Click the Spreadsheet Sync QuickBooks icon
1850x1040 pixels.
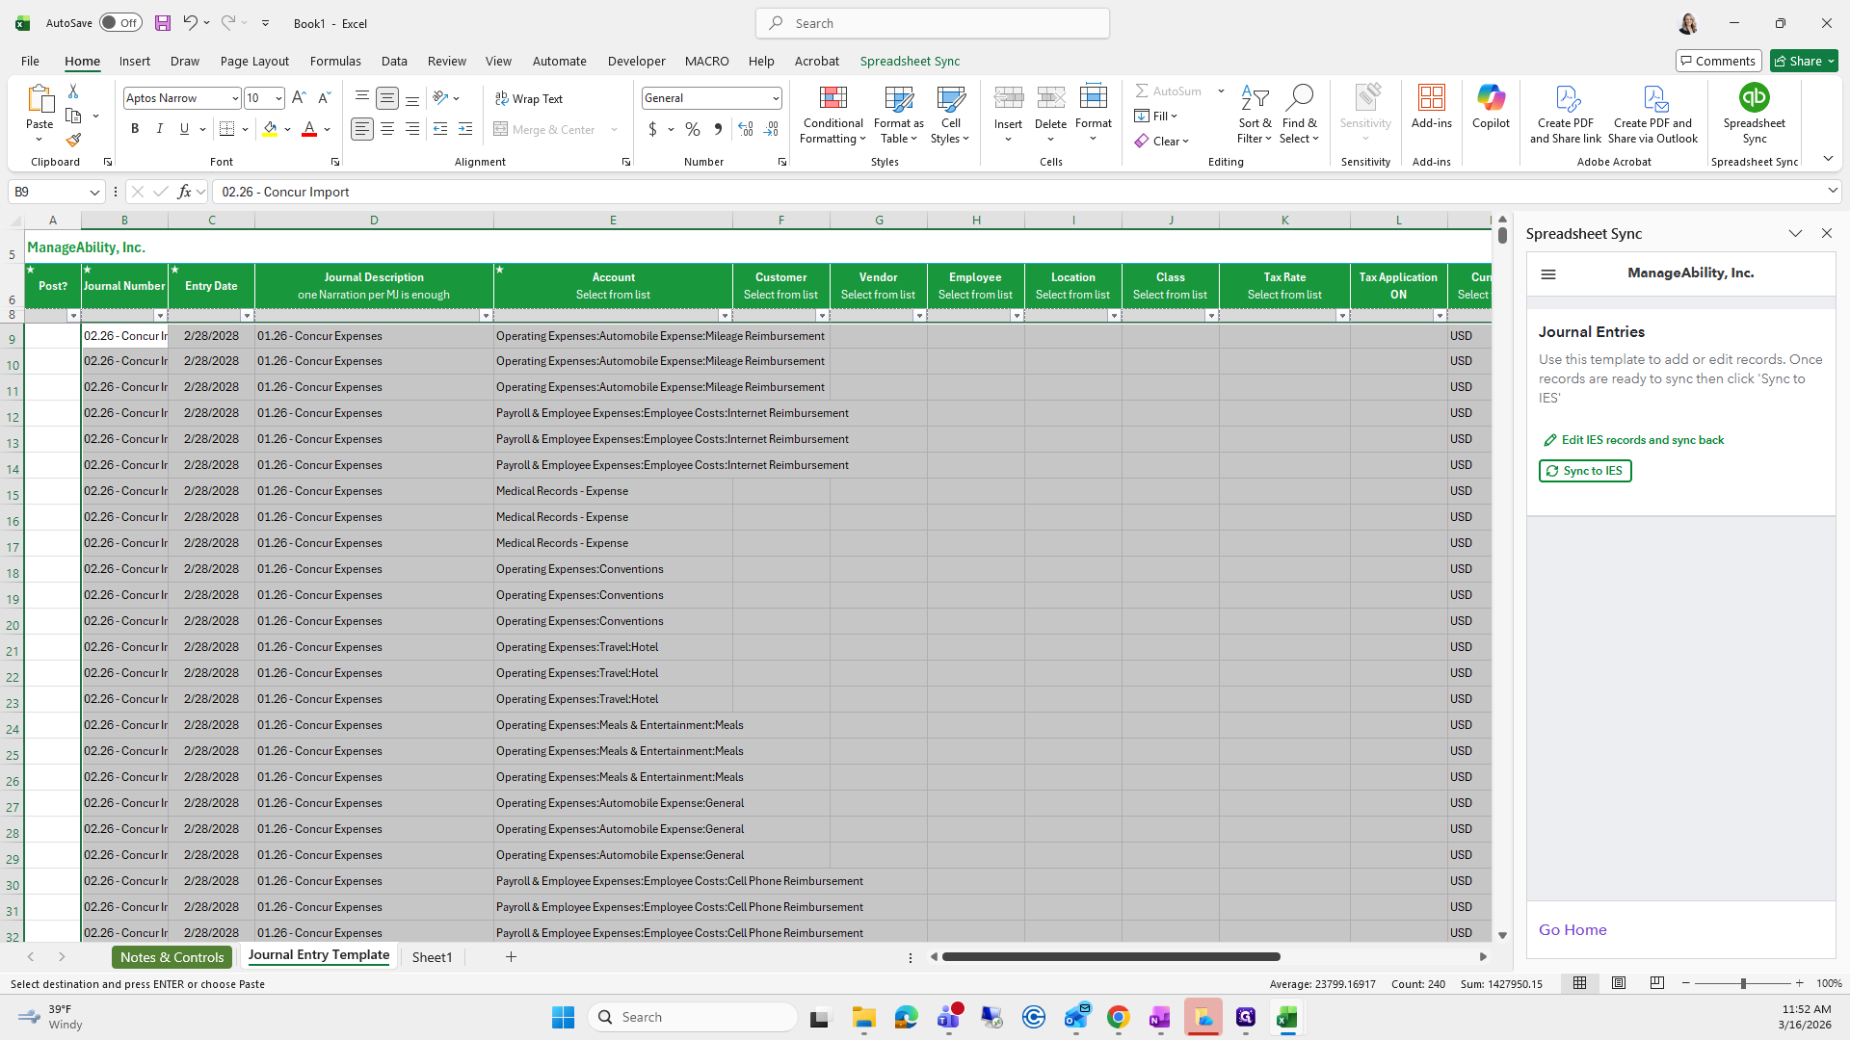pos(1754,98)
